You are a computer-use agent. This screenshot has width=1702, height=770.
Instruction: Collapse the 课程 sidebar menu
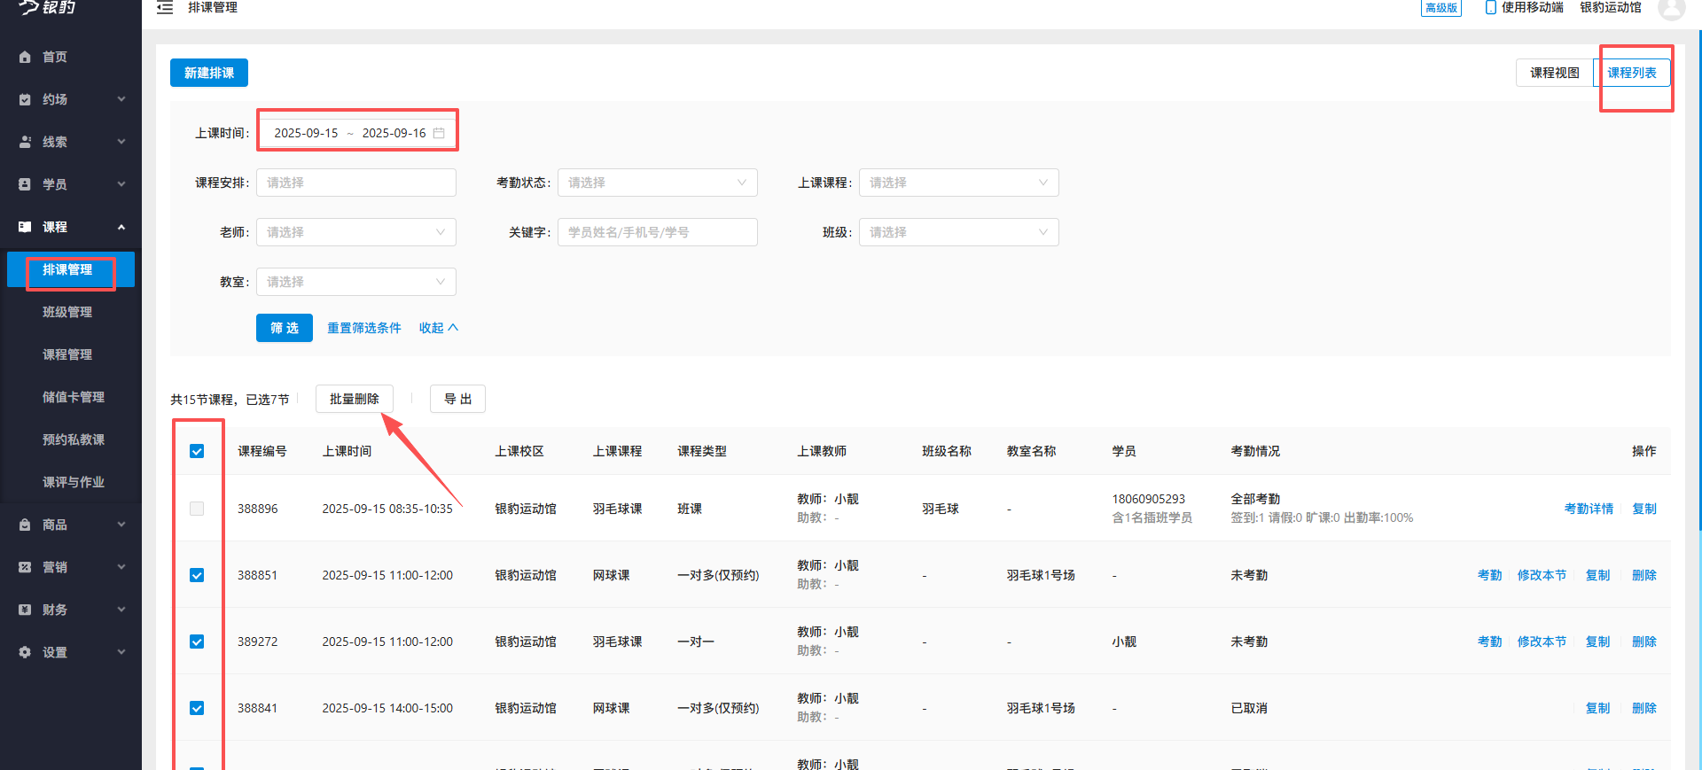coord(121,227)
